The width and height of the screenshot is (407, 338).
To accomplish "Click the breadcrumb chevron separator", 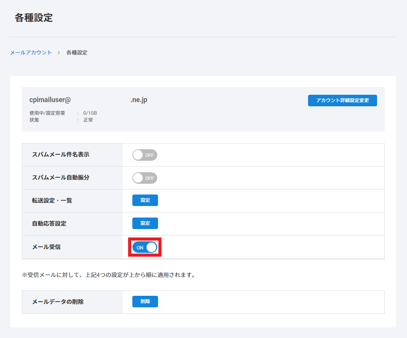I will 59,53.
